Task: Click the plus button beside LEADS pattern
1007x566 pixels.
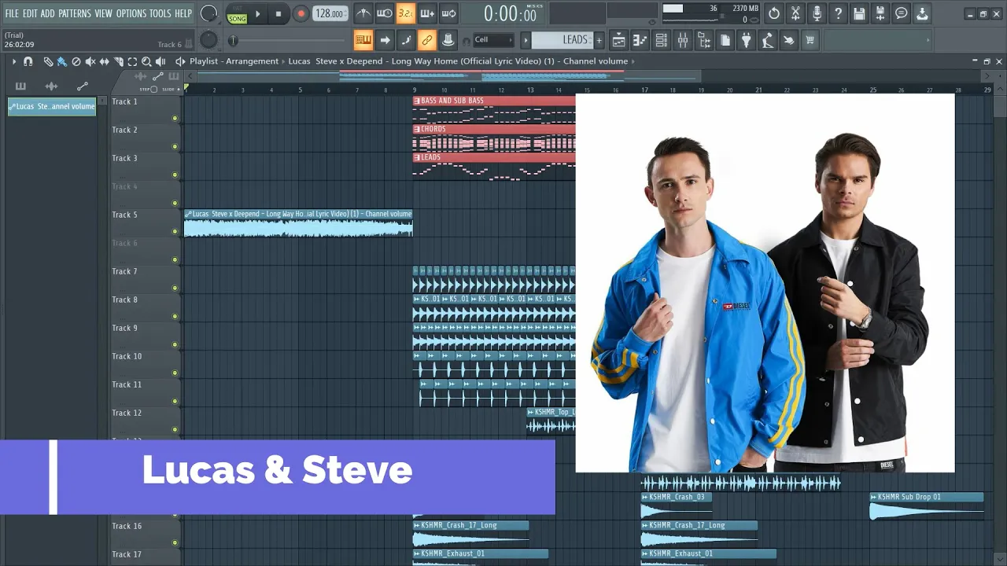Action: point(599,40)
